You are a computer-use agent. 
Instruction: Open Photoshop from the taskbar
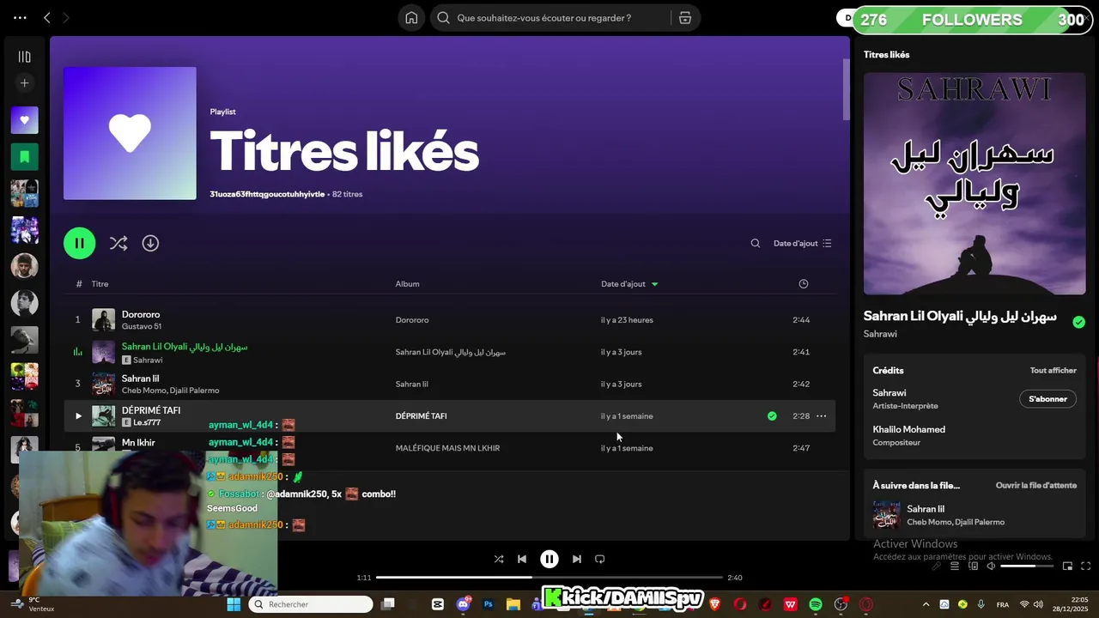(489, 604)
